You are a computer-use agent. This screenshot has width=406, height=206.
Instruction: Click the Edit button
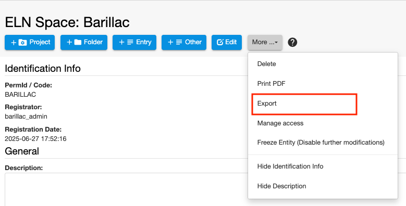(x=227, y=42)
